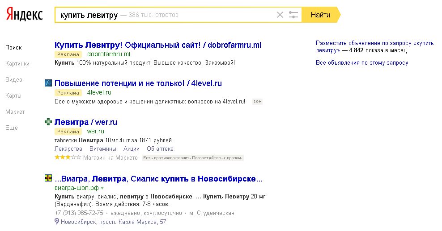
Task: Open the Об аптеке sitelink
Action: (x=160, y=148)
